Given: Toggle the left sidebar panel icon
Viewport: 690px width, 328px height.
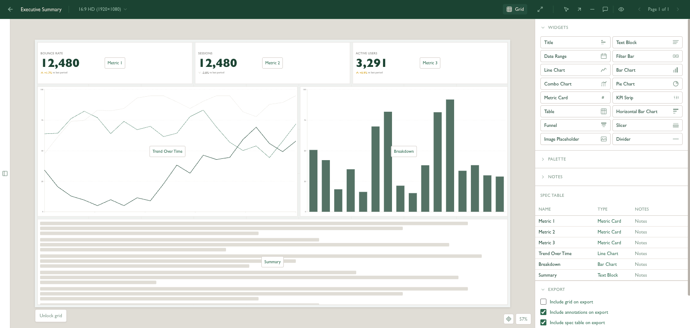Looking at the screenshot, I should click(5, 173).
